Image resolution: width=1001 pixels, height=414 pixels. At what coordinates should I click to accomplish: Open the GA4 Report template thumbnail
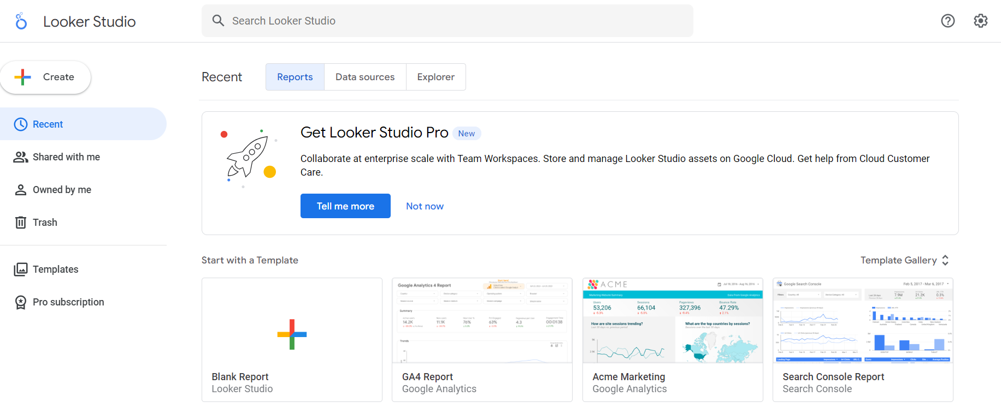point(482,321)
